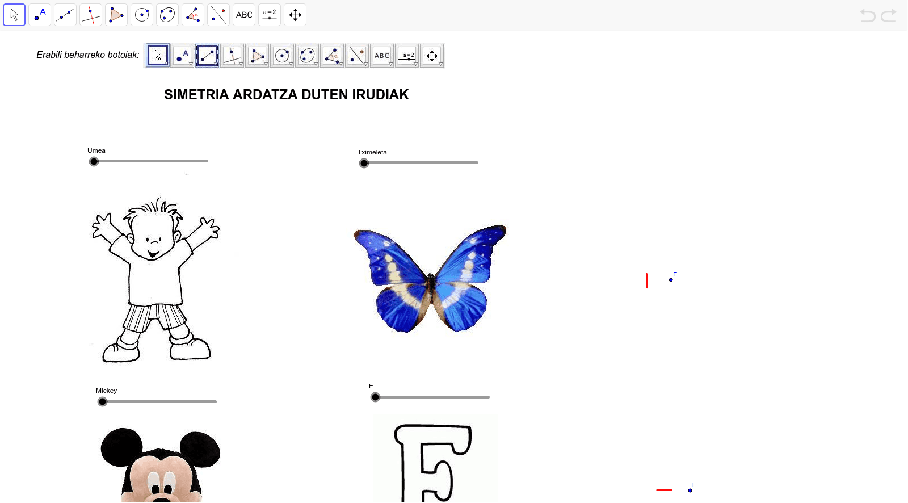
Task: Click the perpendicular line icon in the 'Erabili beharreko botoiak' image
Action: pos(232,56)
